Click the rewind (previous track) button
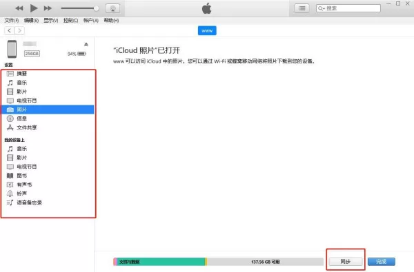The image size is (414, 272). (19, 8)
